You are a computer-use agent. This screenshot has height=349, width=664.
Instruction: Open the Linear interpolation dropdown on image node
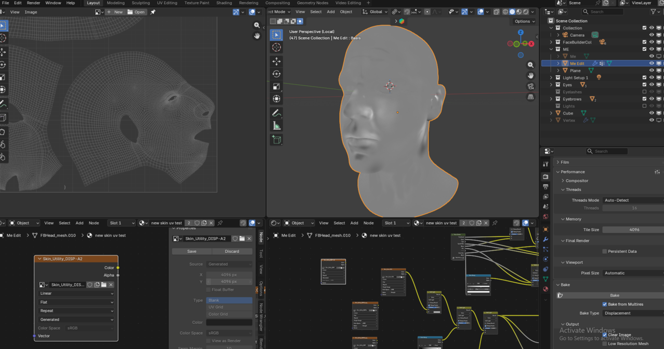(x=76, y=293)
